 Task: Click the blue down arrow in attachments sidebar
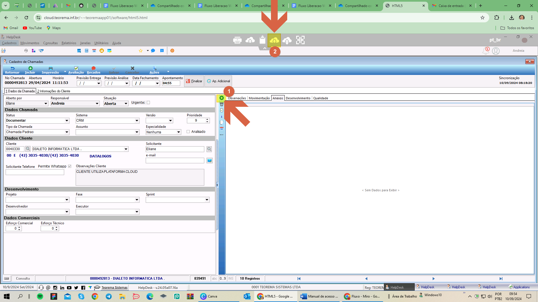coord(221,116)
